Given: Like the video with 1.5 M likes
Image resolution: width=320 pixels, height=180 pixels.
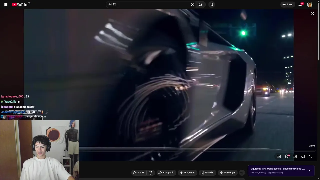Looking at the screenshot, I should click(x=138, y=173).
